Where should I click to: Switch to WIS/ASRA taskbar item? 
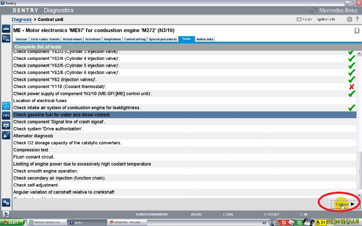[127, 222]
